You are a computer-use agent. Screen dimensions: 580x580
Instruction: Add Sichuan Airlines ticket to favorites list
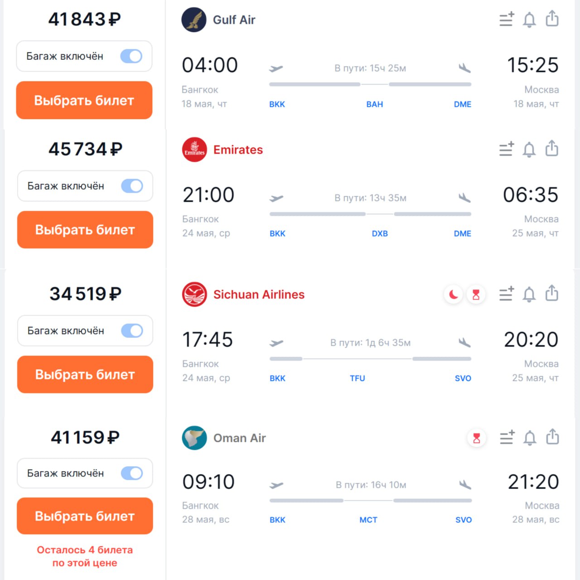pyautogui.click(x=506, y=294)
